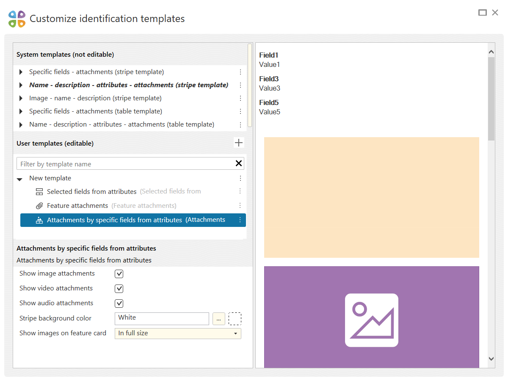This screenshot has width=508, height=381.
Task: Expand the bold Name - description stripe template
Action: pyautogui.click(x=21, y=85)
